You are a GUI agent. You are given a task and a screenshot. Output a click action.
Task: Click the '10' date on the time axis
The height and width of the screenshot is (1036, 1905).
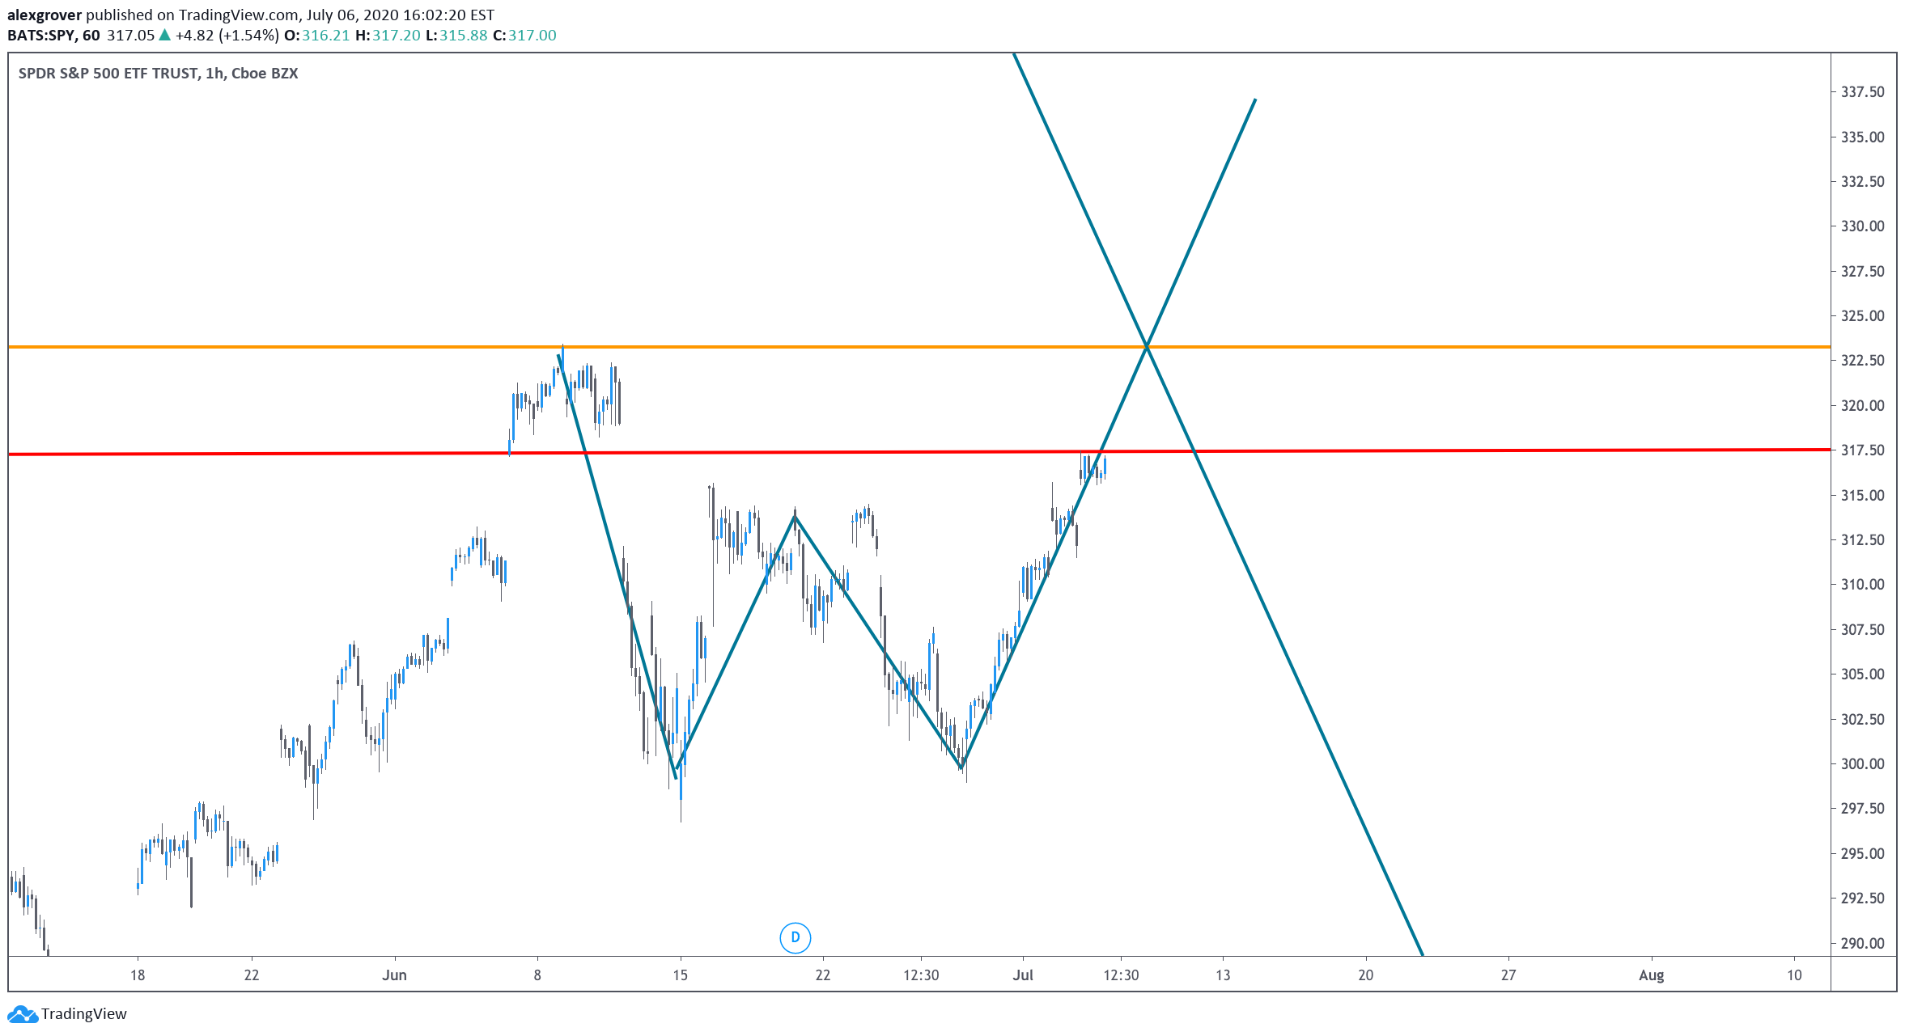pos(1794,975)
